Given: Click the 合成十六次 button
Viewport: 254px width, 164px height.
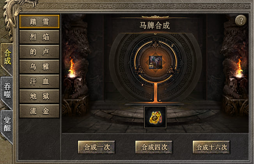Looking at the screenshot, I should pyautogui.click(x=211, y=147).
